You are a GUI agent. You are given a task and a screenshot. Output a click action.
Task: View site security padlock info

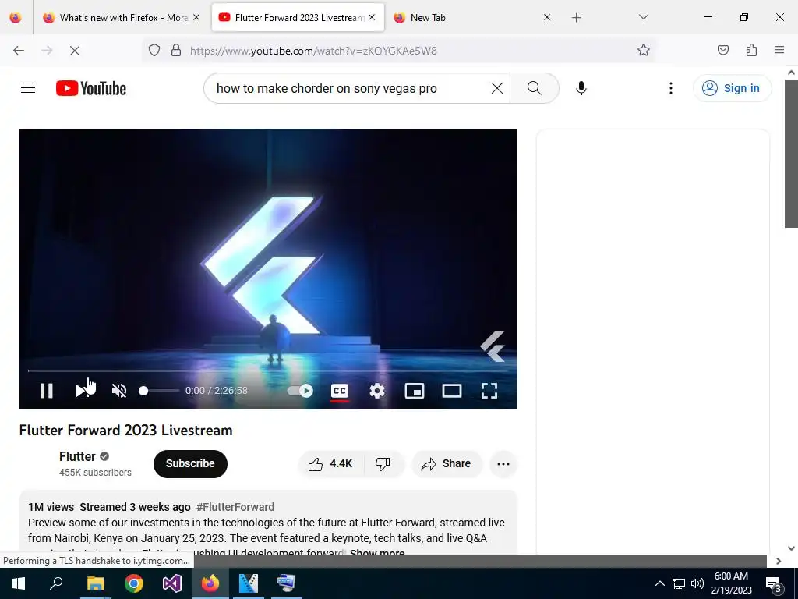coord(176,51)
